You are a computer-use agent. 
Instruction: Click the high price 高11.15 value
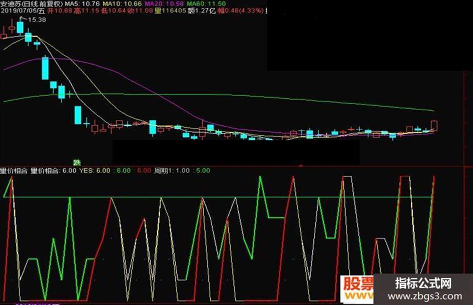click(x=87, y=11)
